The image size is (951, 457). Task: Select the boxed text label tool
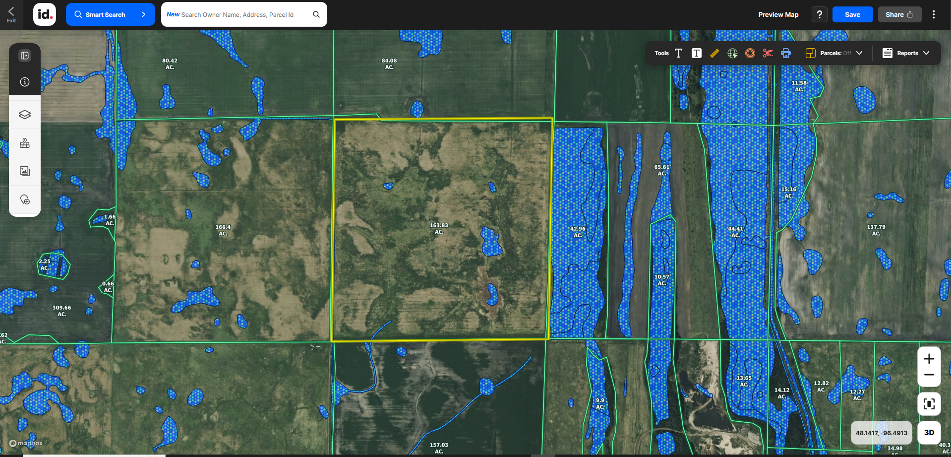pyautogui.click(x=696, y=53)
